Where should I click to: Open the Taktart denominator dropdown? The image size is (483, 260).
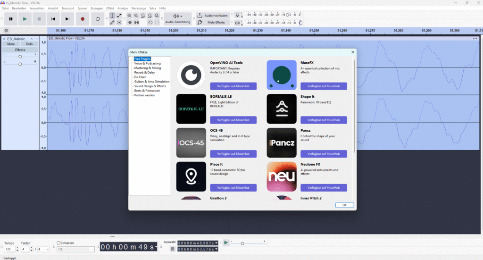coord(43,249)
